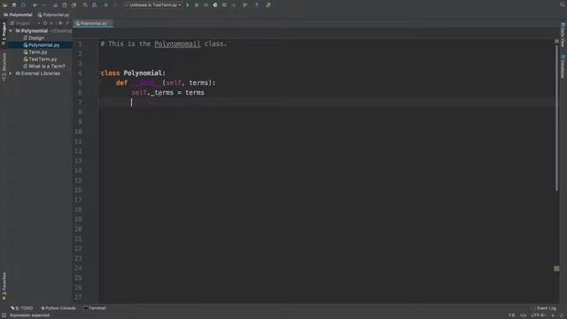This screenshot has height=319, width=567.
Task: Click the Cut scissors toolbar icon
Action: (55, 5)
